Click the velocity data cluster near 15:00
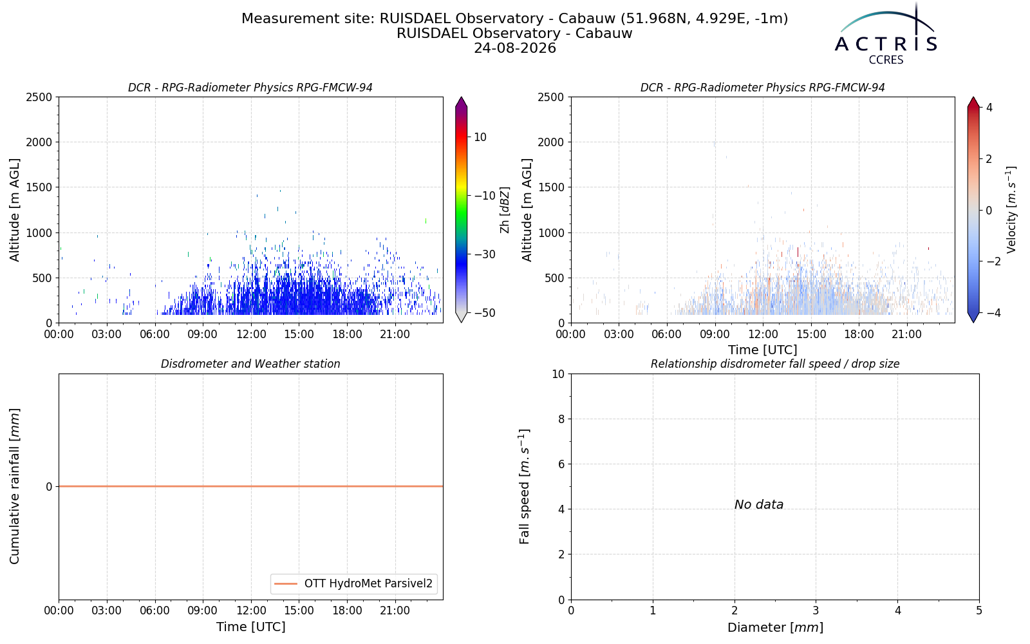 point(811,290)
